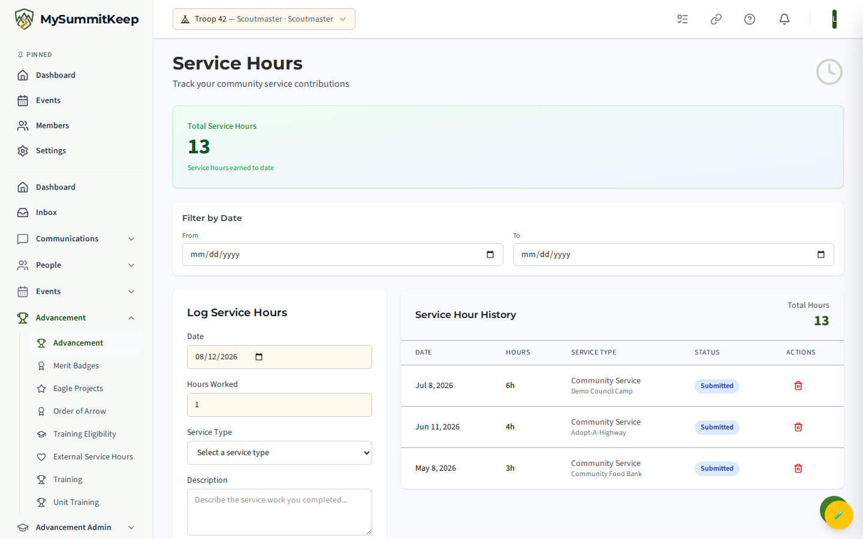863x539 pixels.
Task: Open the user avatar menu
Action: [x=834, y=19]
